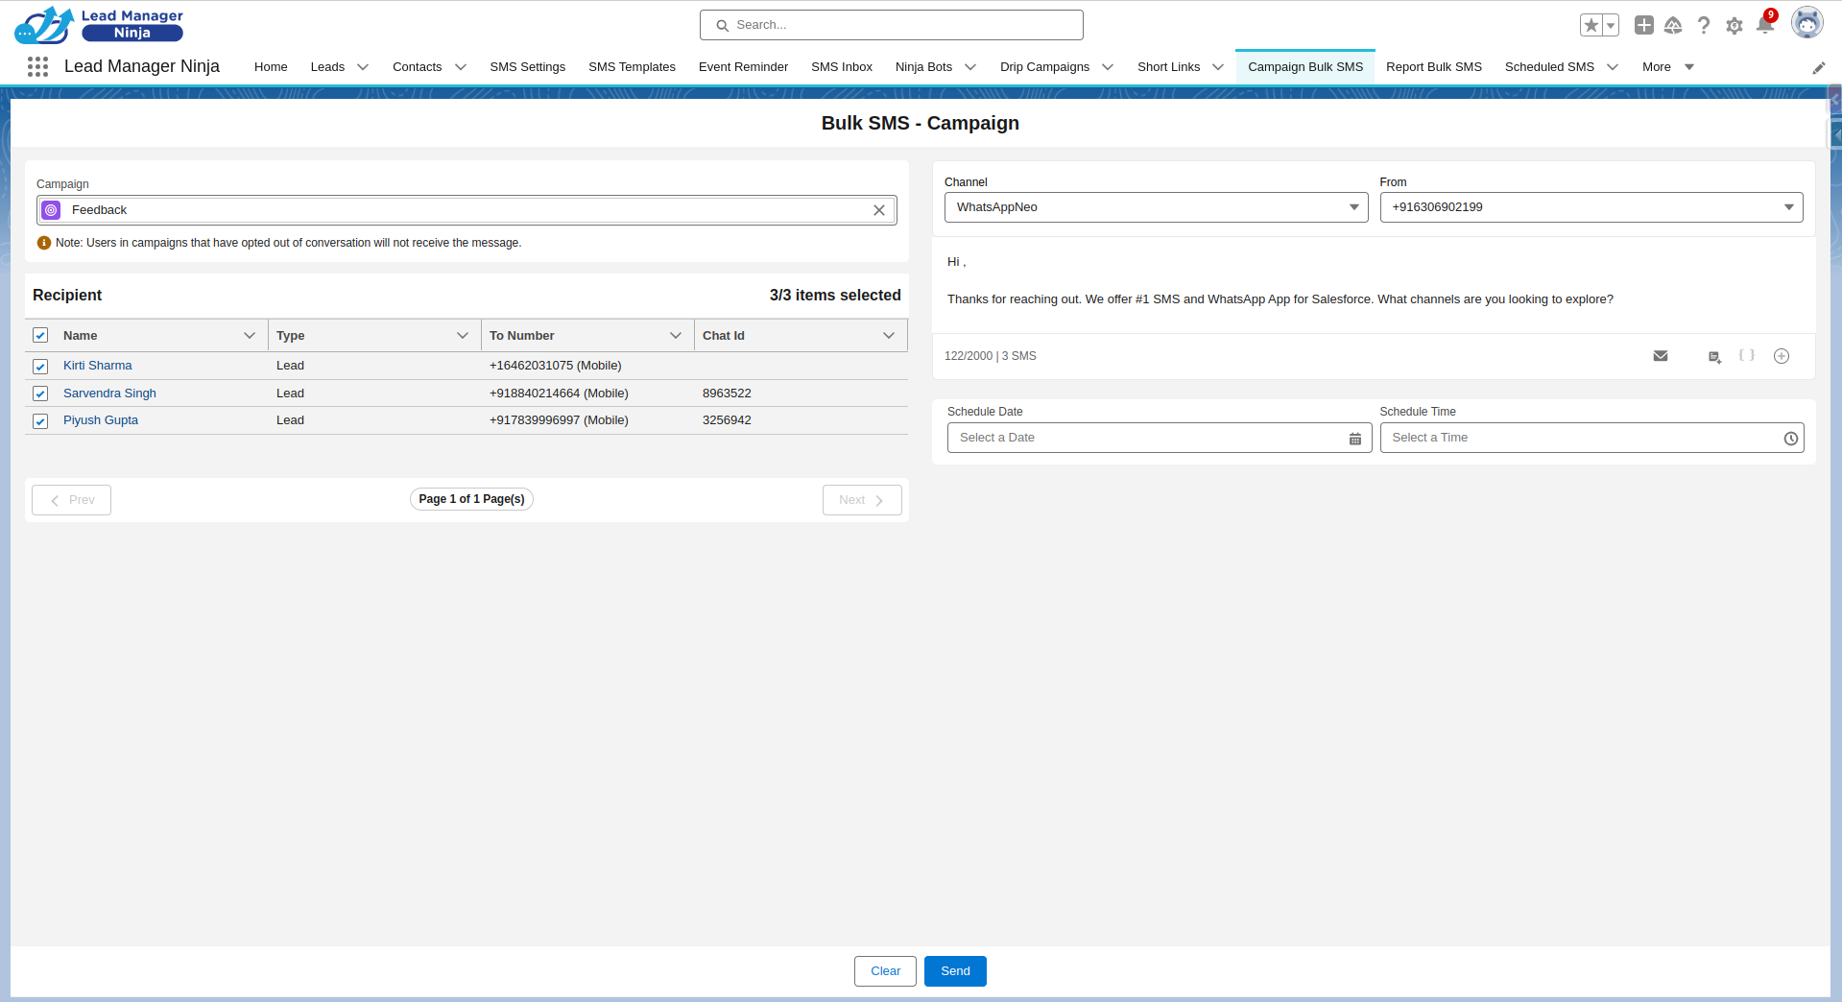Open the Channel WhatsAppNeo dropdown
The image size is (1842, 1002).
[1156, 207]
